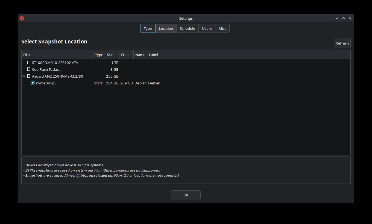Click the 234 GB size value
The width and height of the screenshot is (372, 224).
(112, 83)
